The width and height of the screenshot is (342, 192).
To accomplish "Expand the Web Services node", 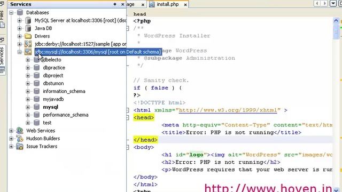I will click(x=11, y=131).
